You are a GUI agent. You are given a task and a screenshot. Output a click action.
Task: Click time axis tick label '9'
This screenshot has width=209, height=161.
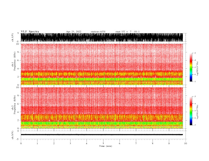(x=169, y=143)
